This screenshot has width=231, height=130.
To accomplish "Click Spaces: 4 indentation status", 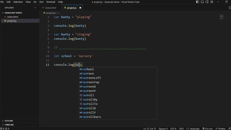I will (163, 129).
